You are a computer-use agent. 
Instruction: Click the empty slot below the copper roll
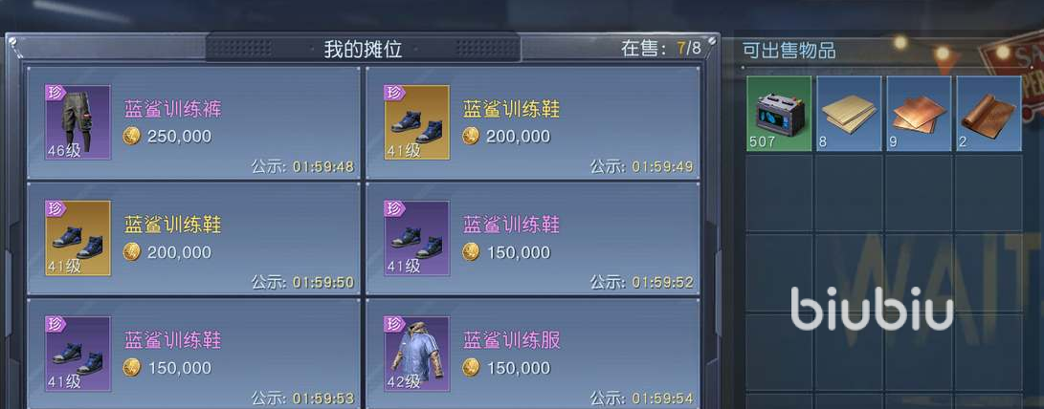point(988,193)
